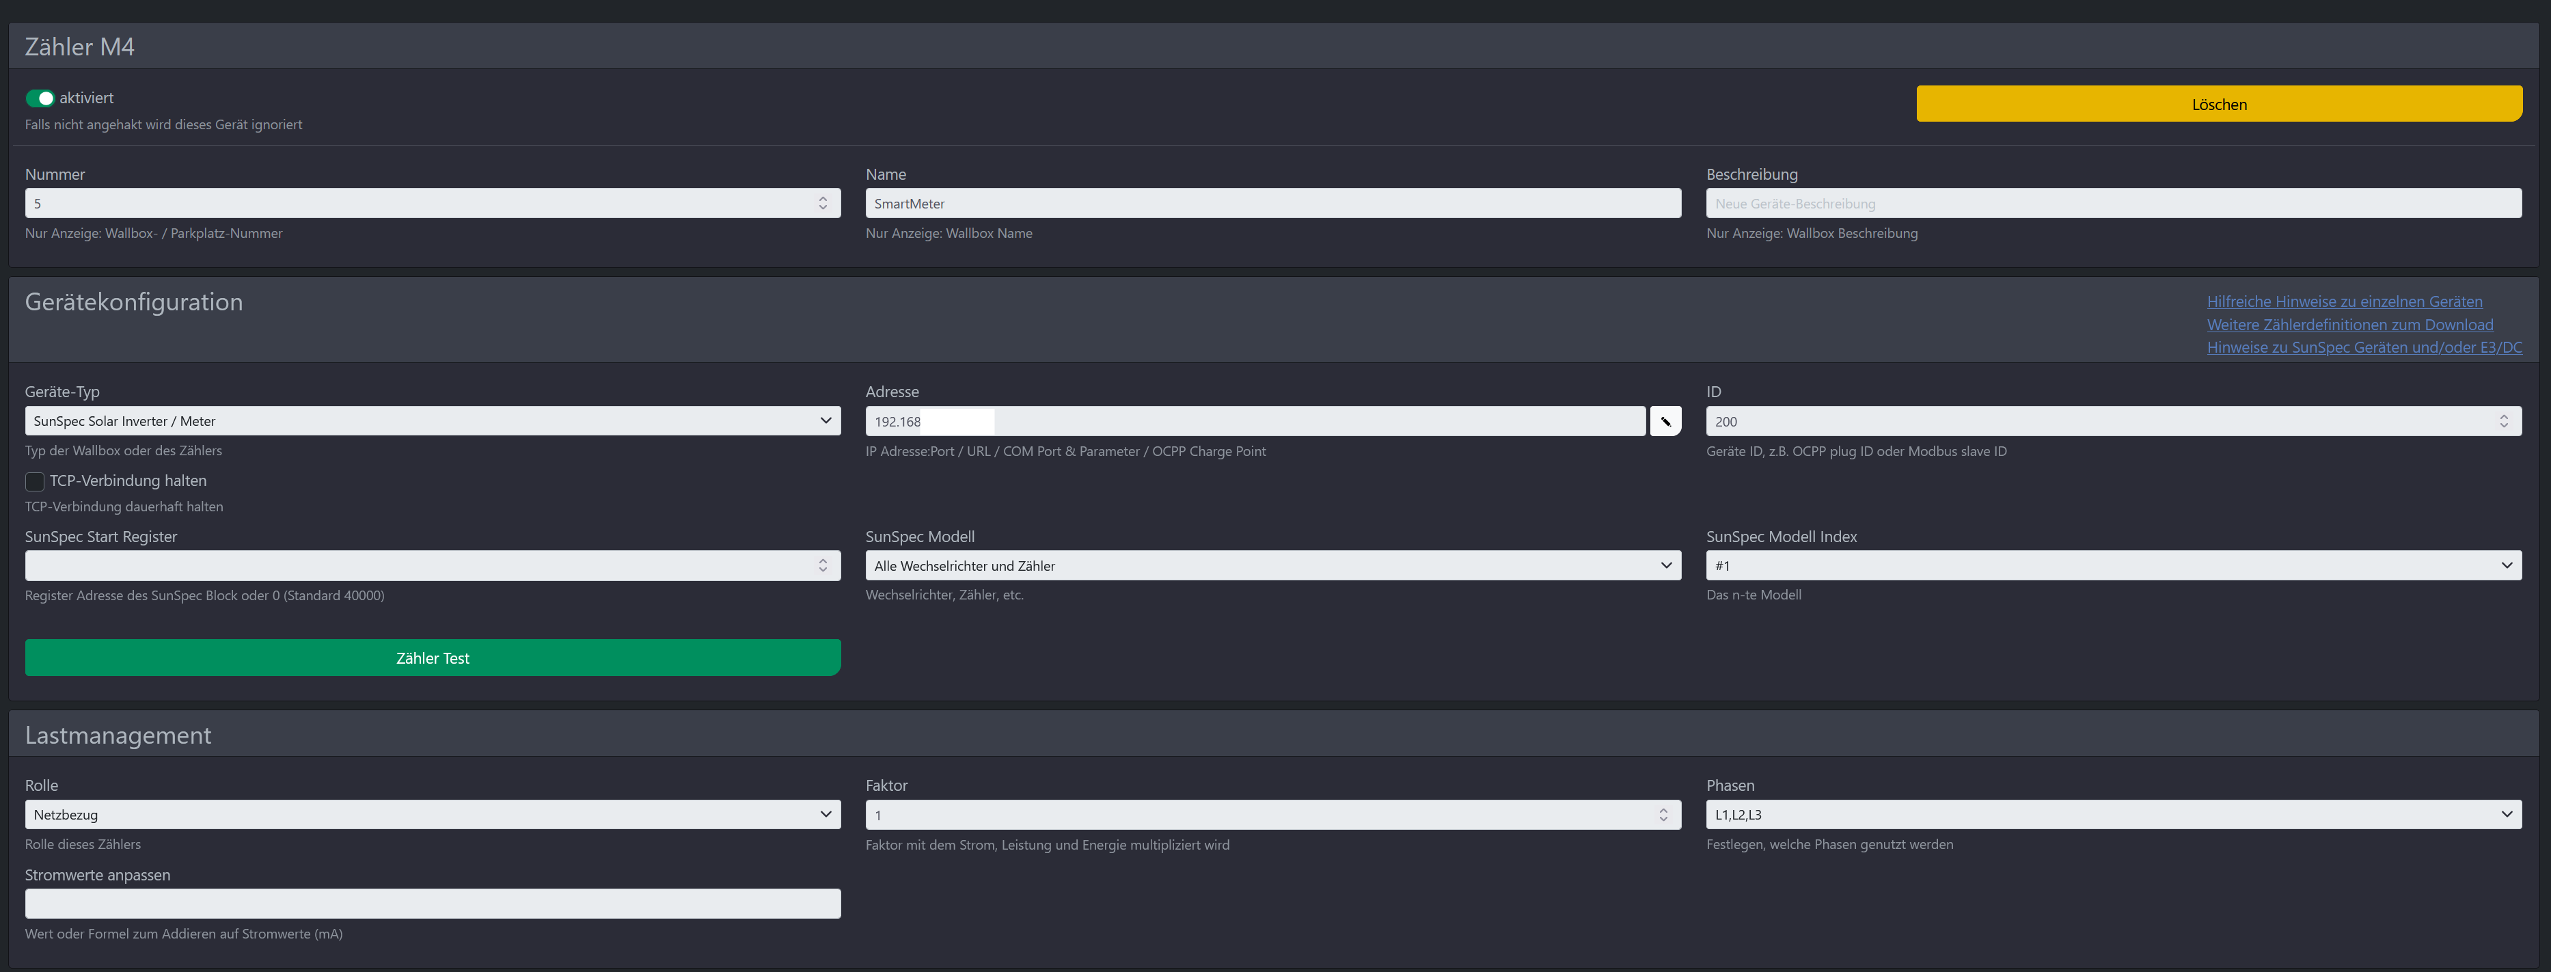Click the SunSpec Start Register field
Screen dimensions: 2551x972
(x=433, y=566)
